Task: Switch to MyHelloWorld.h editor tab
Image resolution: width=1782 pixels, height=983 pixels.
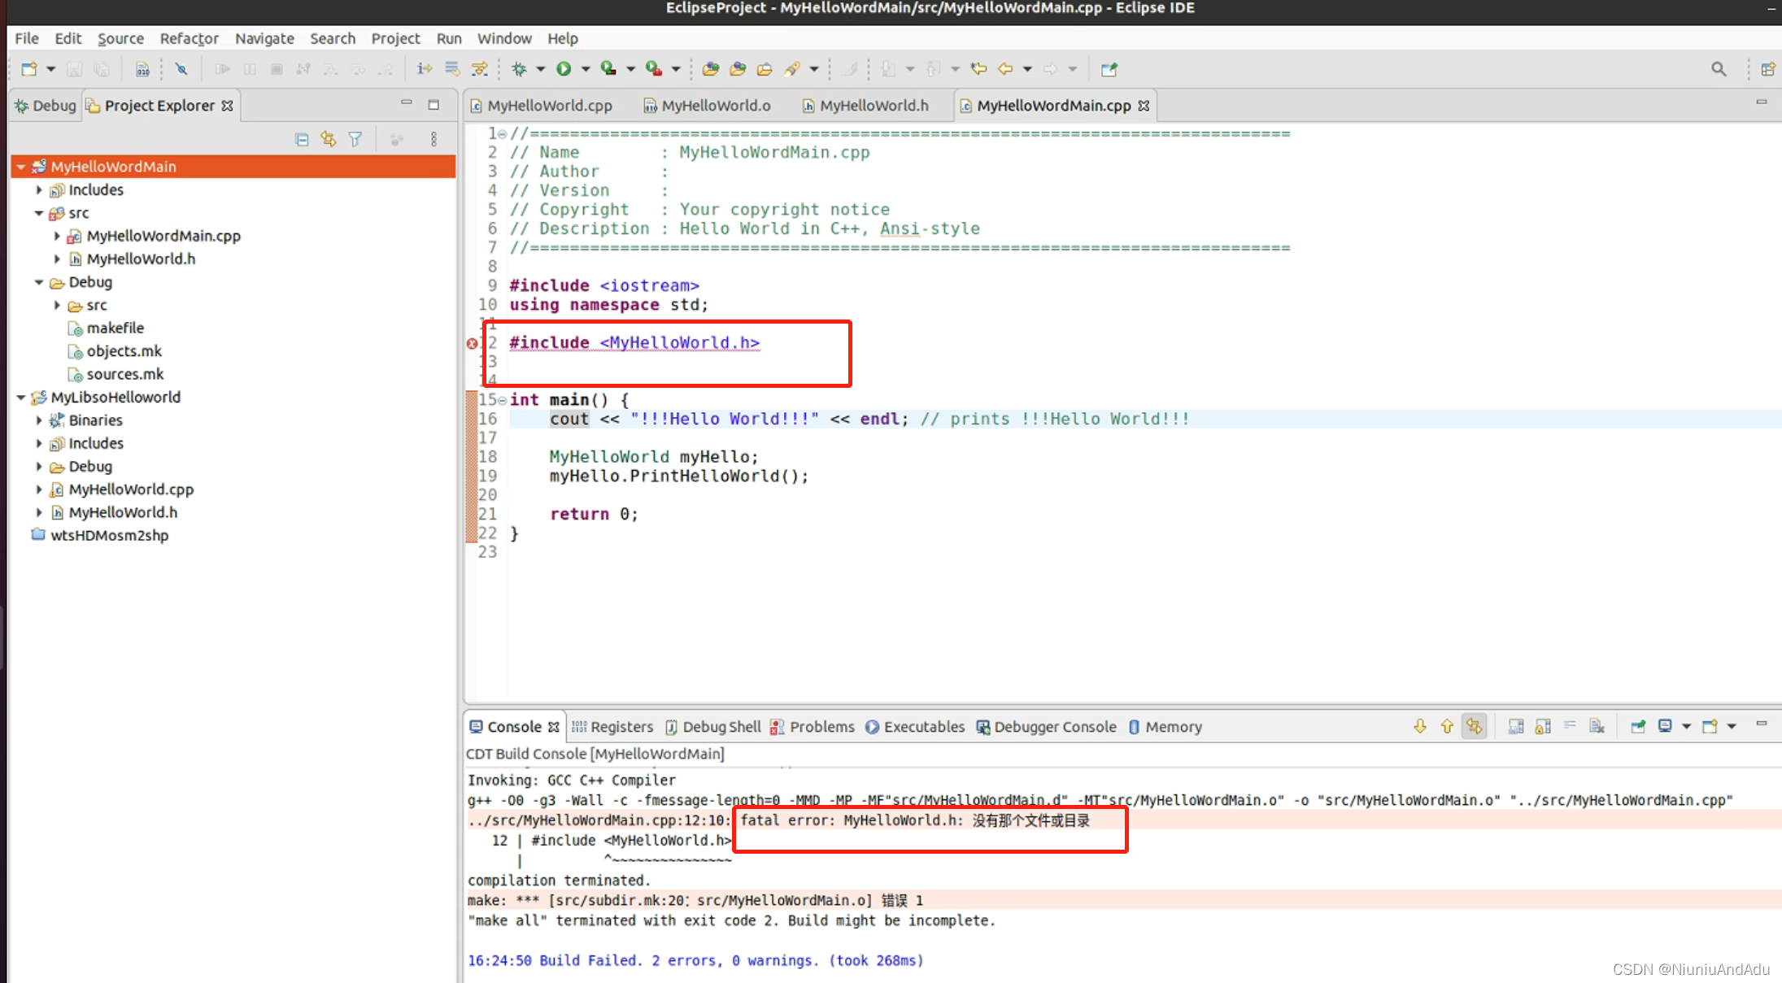Action: coord(865,106)
